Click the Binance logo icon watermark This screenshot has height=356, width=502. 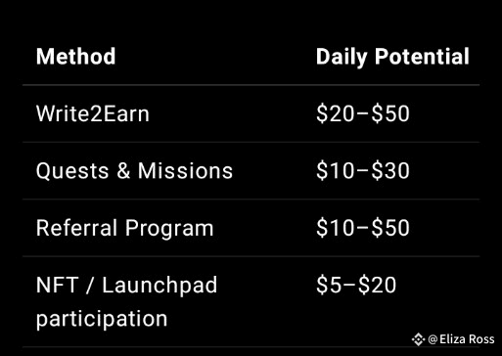[418, 339]
